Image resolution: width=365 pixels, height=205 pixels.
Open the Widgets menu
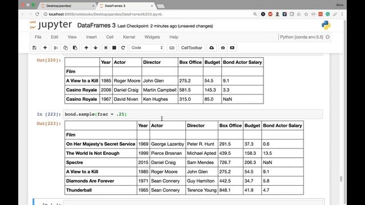point(152,37)
